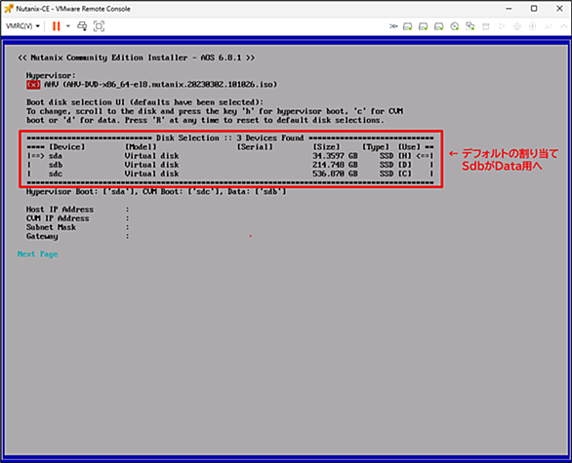Click the [Device] column header
572x463 pixels.
pyautogui.click(x=66, y=147)
